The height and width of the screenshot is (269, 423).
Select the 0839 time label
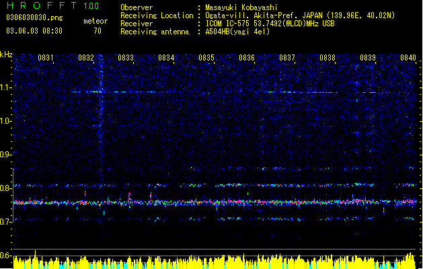click(368, 58)
